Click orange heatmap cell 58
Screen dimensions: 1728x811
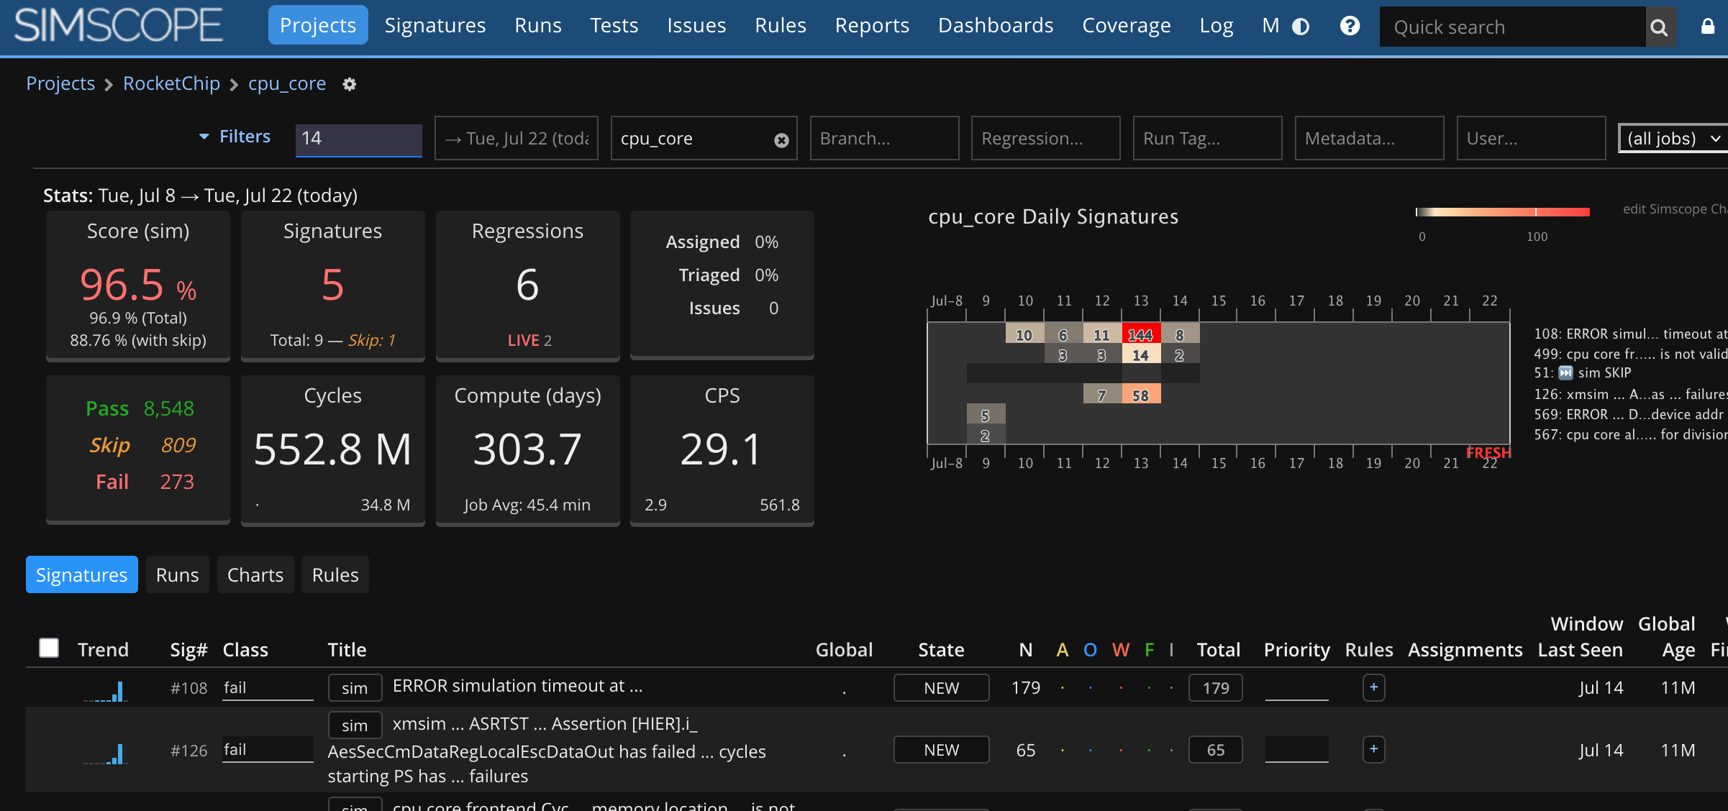point(1141,395)
